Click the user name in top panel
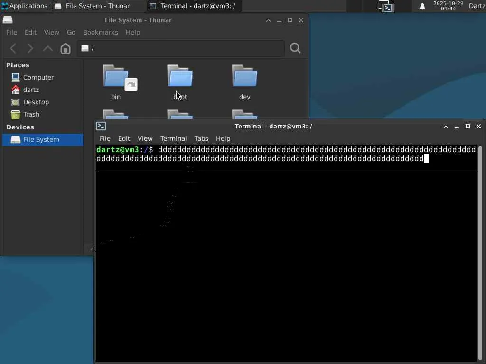Viewport: 486px width, 364px height. tap(477, 6)
